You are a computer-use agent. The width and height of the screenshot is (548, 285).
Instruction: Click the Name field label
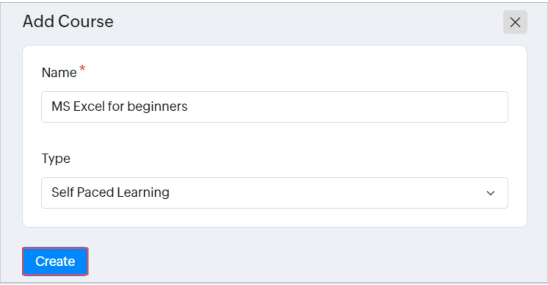coord(59,73)
